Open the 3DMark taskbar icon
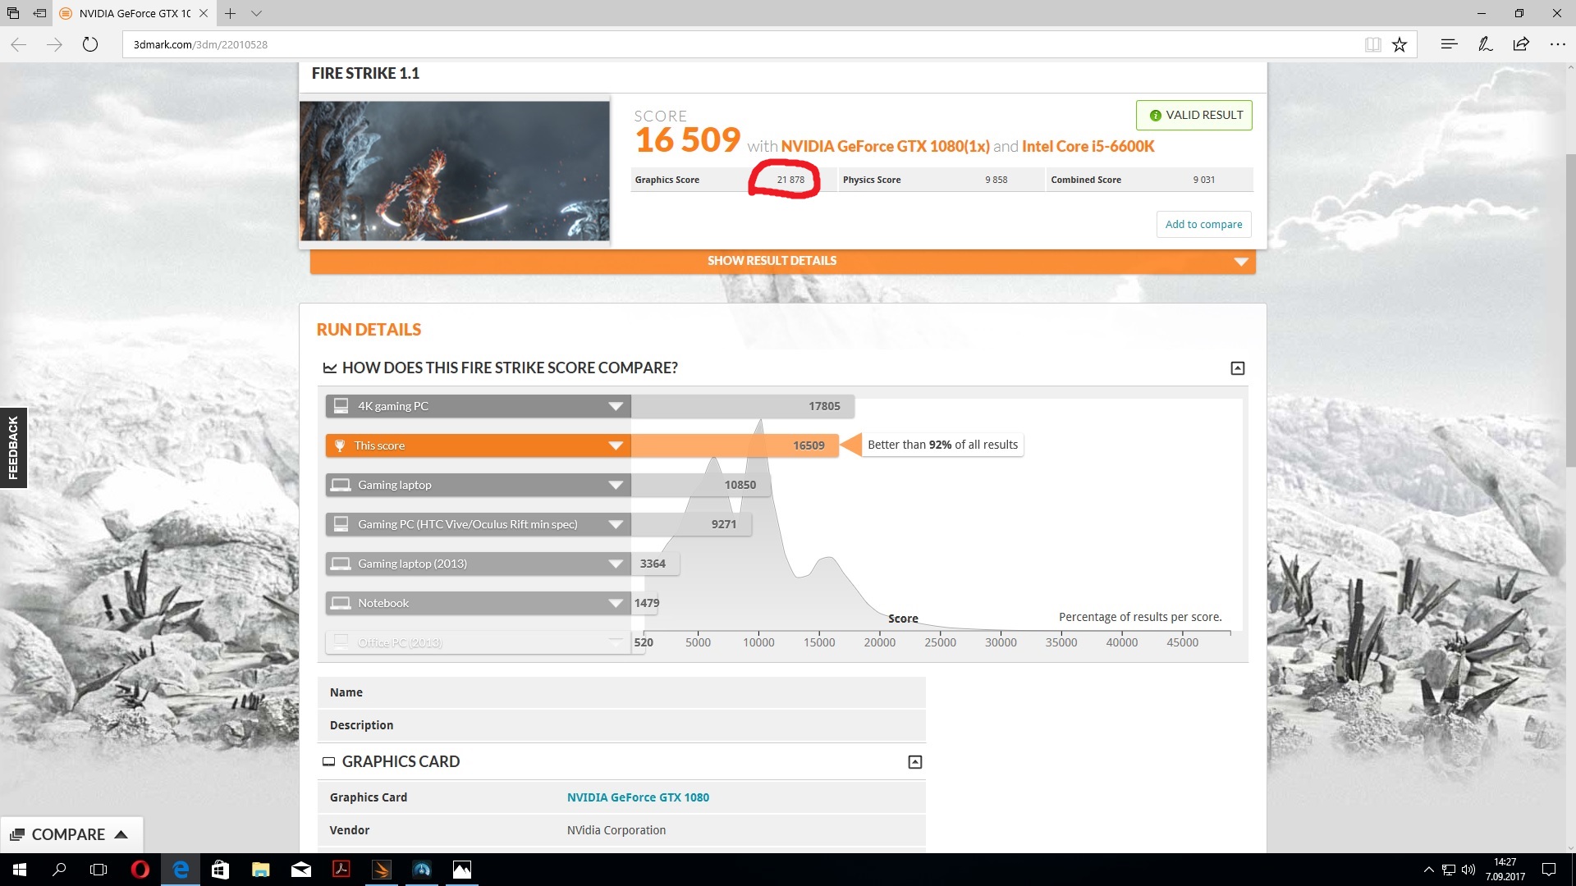This screenshot has height=886, width=1576. (x=381, y=870)
